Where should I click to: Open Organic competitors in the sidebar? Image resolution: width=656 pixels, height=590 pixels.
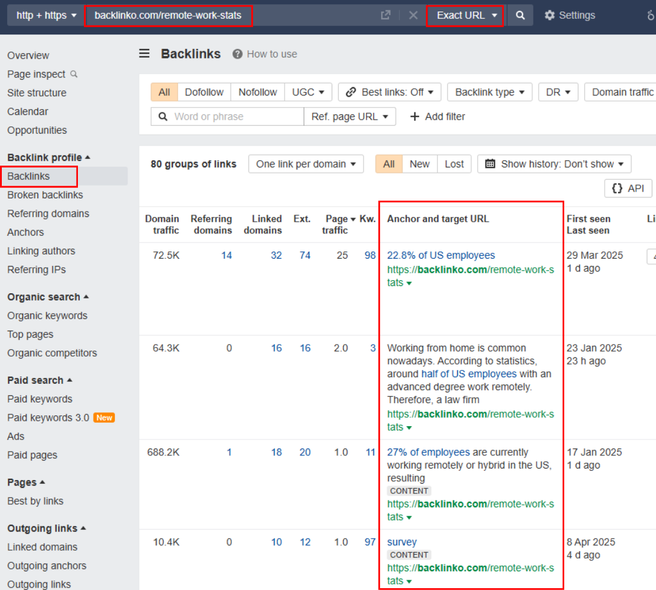52,353
